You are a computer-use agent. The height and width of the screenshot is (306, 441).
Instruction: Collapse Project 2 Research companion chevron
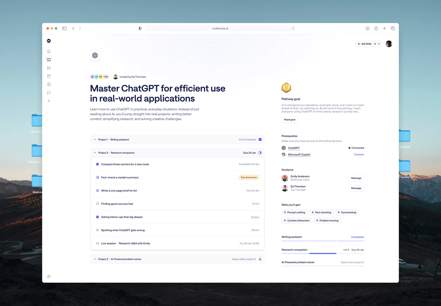[x=95, y=153]
